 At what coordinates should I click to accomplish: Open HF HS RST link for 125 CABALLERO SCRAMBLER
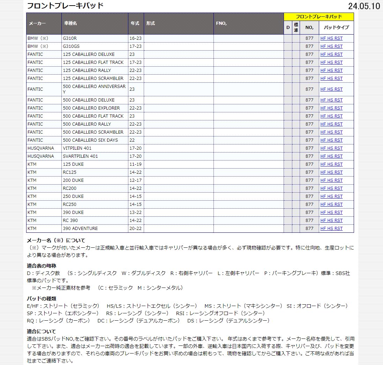tap(331, 79)
